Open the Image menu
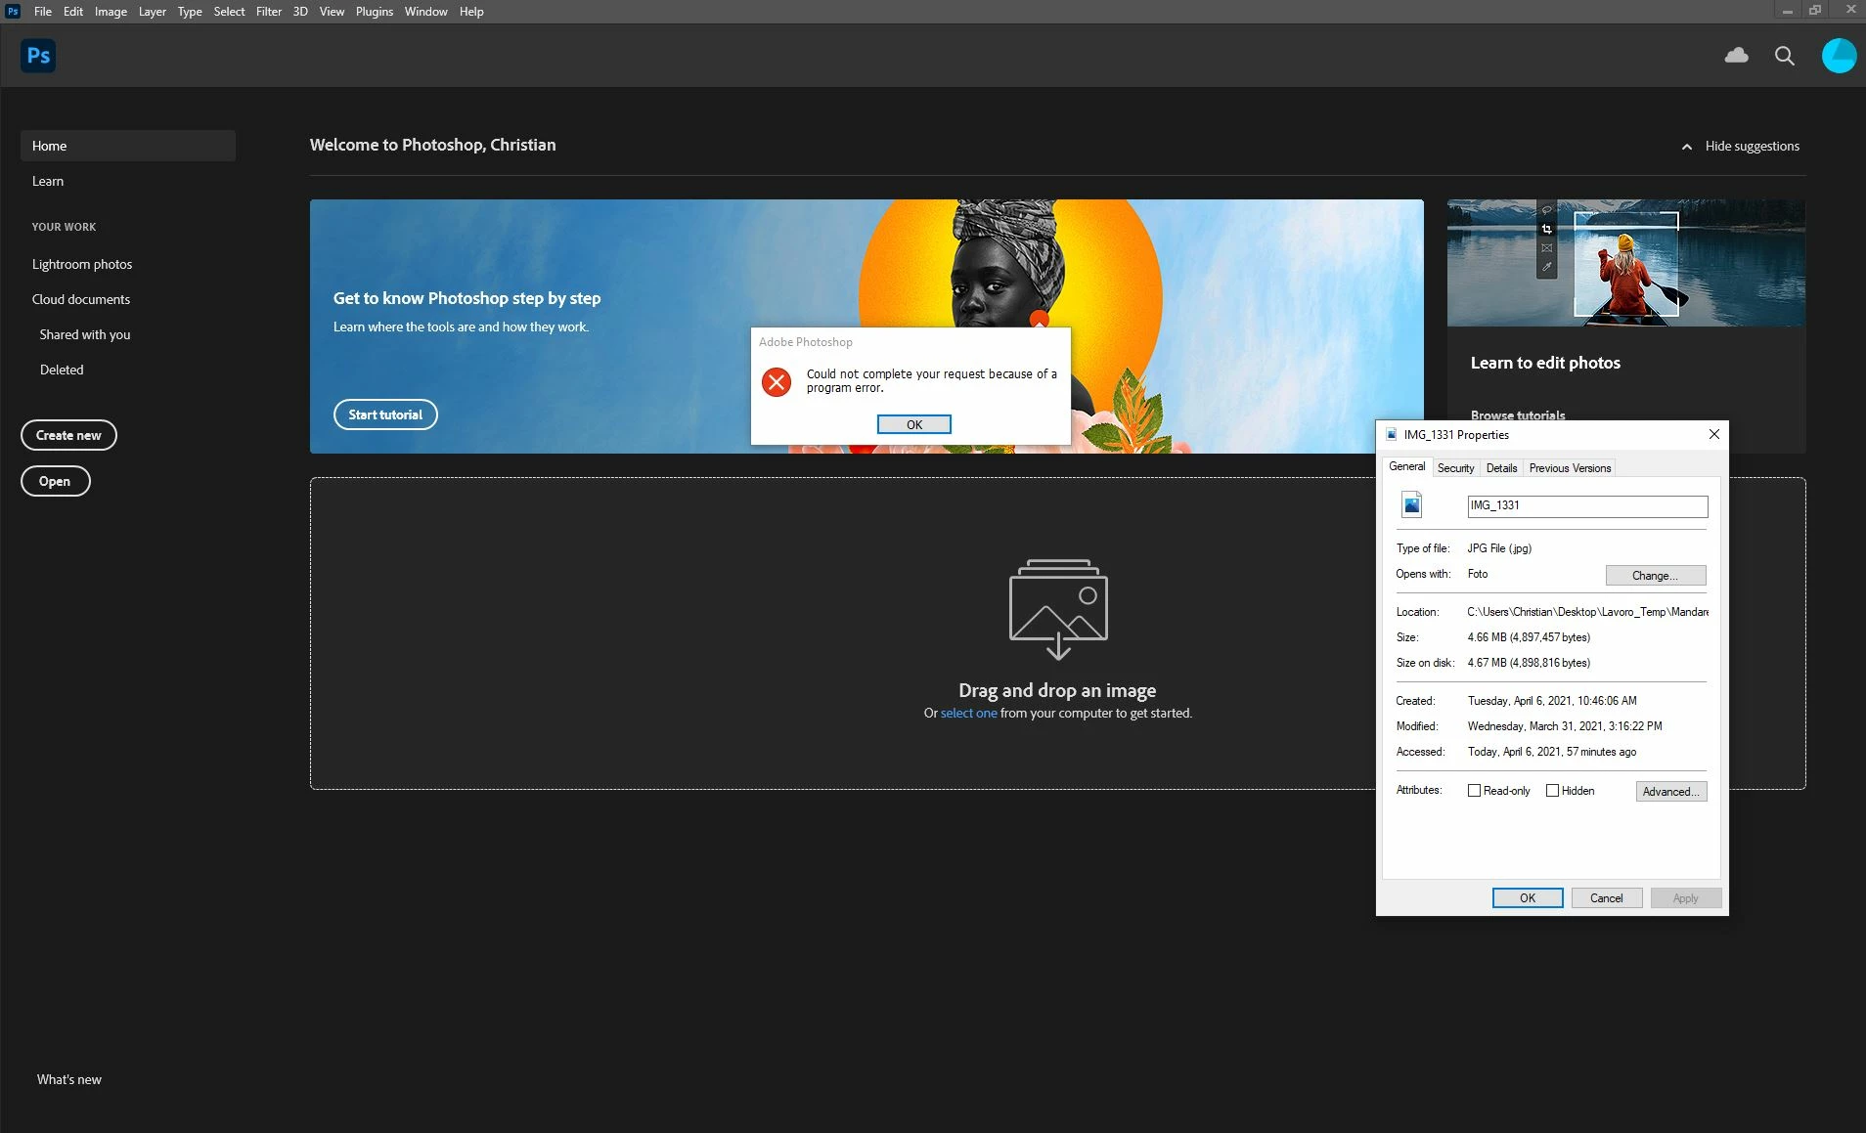 point(111,12)
